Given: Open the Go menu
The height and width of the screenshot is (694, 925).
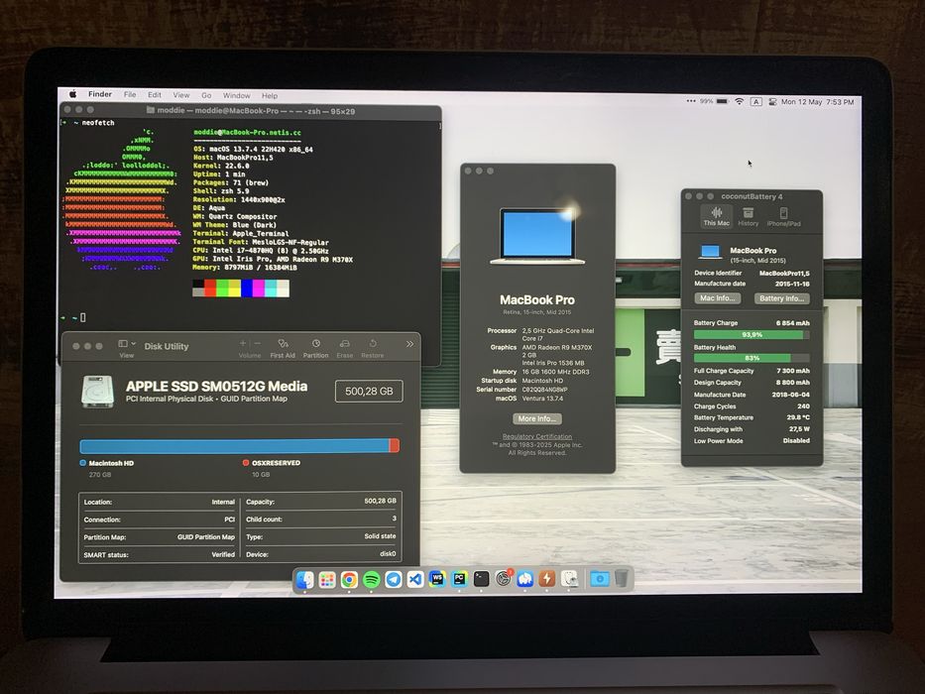Looking at the screenshot, I should tap(206, 95).
